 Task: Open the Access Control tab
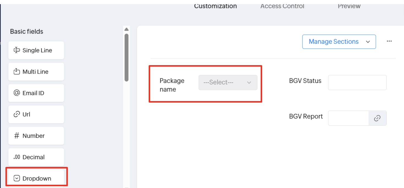(282, 6)
